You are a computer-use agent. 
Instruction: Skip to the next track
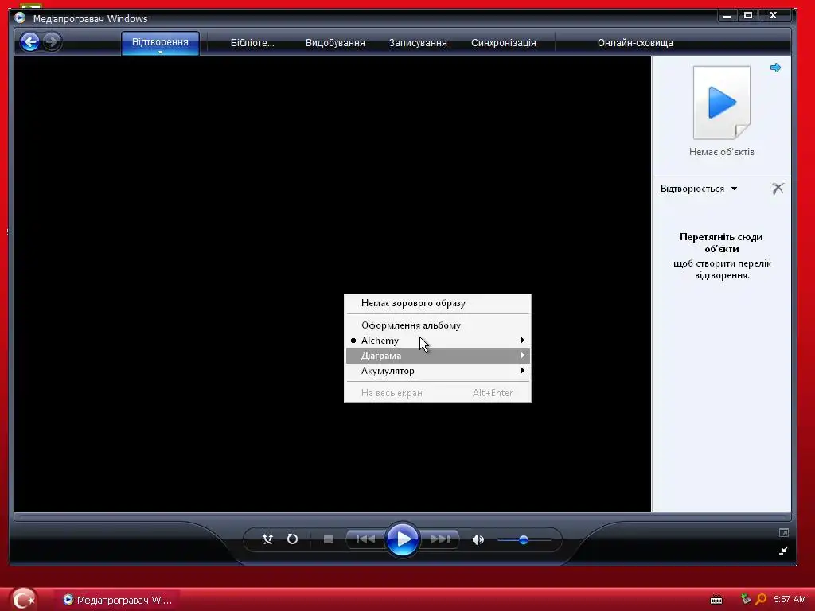(x=440, y=539)
